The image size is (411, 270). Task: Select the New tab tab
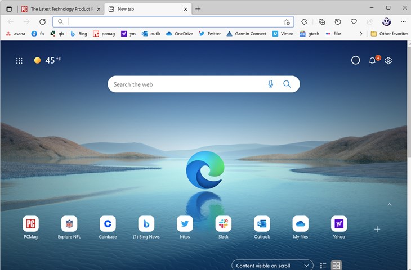(x=148, y=9)
